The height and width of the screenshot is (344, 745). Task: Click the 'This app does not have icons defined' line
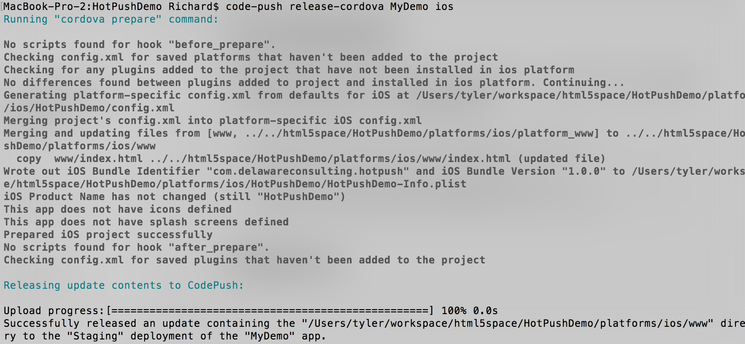click(x=117, y=210)
